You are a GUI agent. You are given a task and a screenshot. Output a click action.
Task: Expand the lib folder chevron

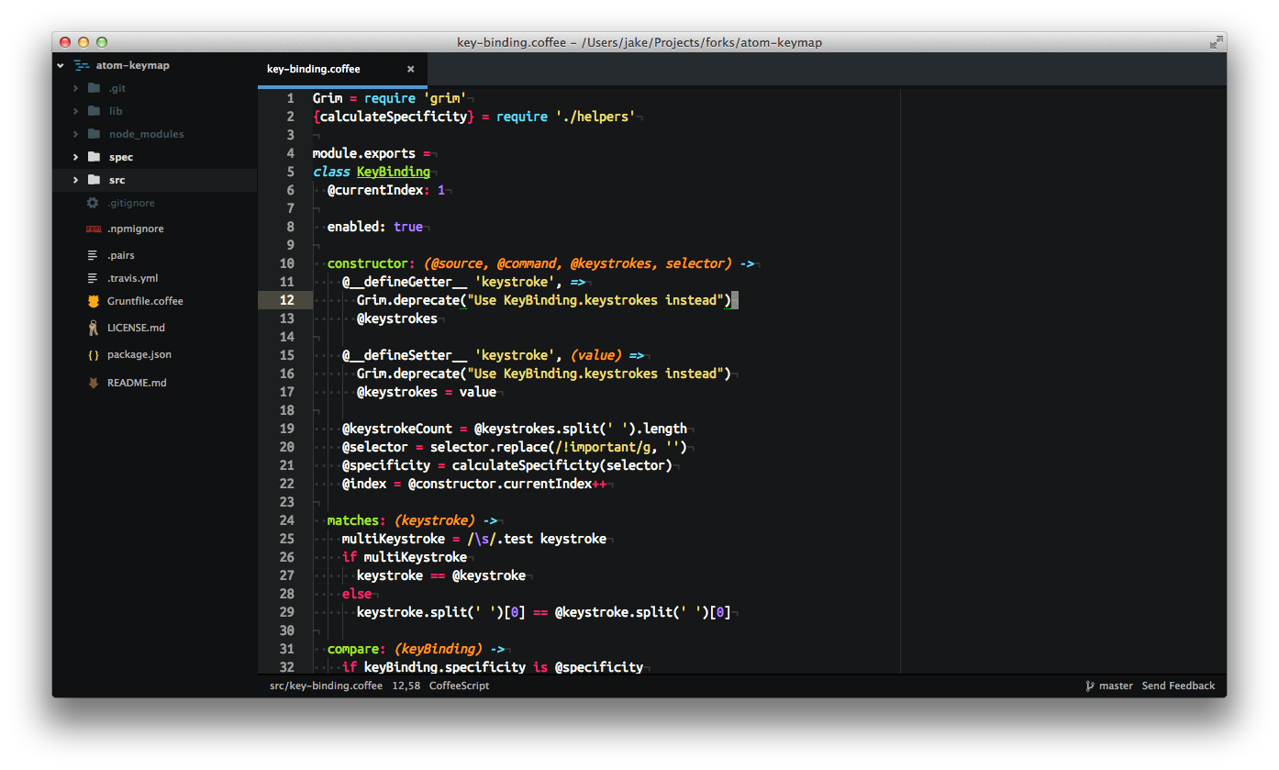tap(76, 111)
